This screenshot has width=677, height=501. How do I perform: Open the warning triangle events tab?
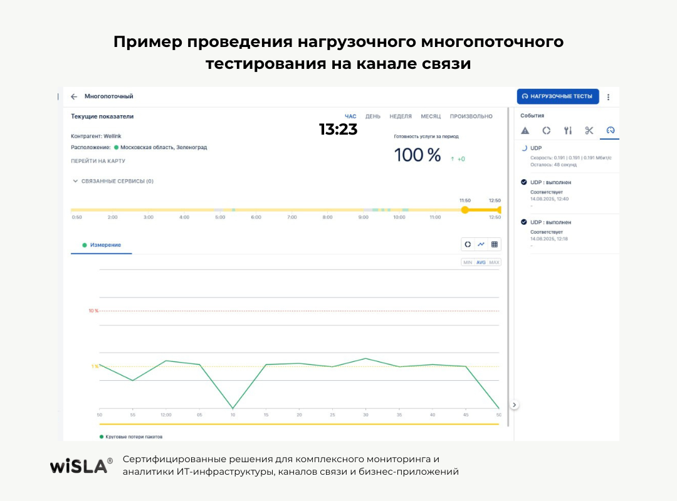coord(525,130)
